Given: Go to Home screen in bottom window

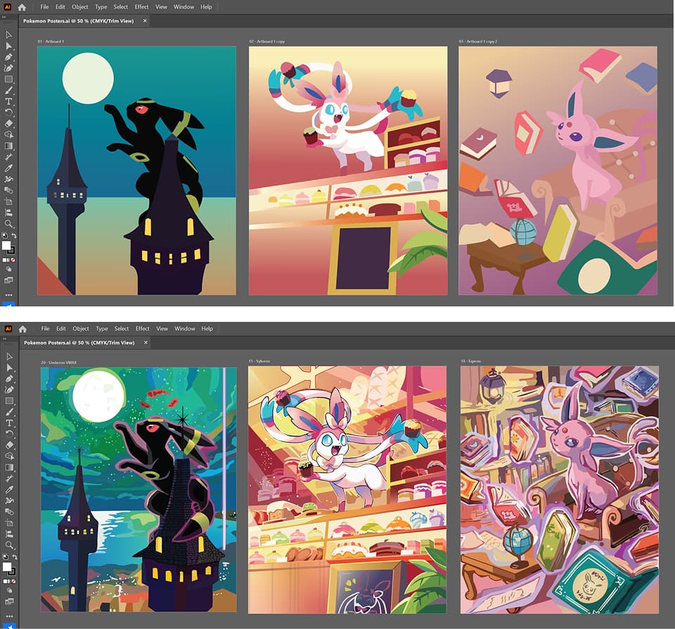Looking at the screenshot, I should click(x=22, y=329).
